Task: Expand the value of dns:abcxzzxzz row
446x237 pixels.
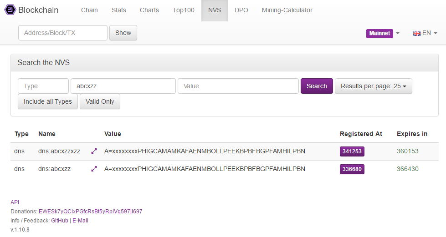Action: pos(94,151)
